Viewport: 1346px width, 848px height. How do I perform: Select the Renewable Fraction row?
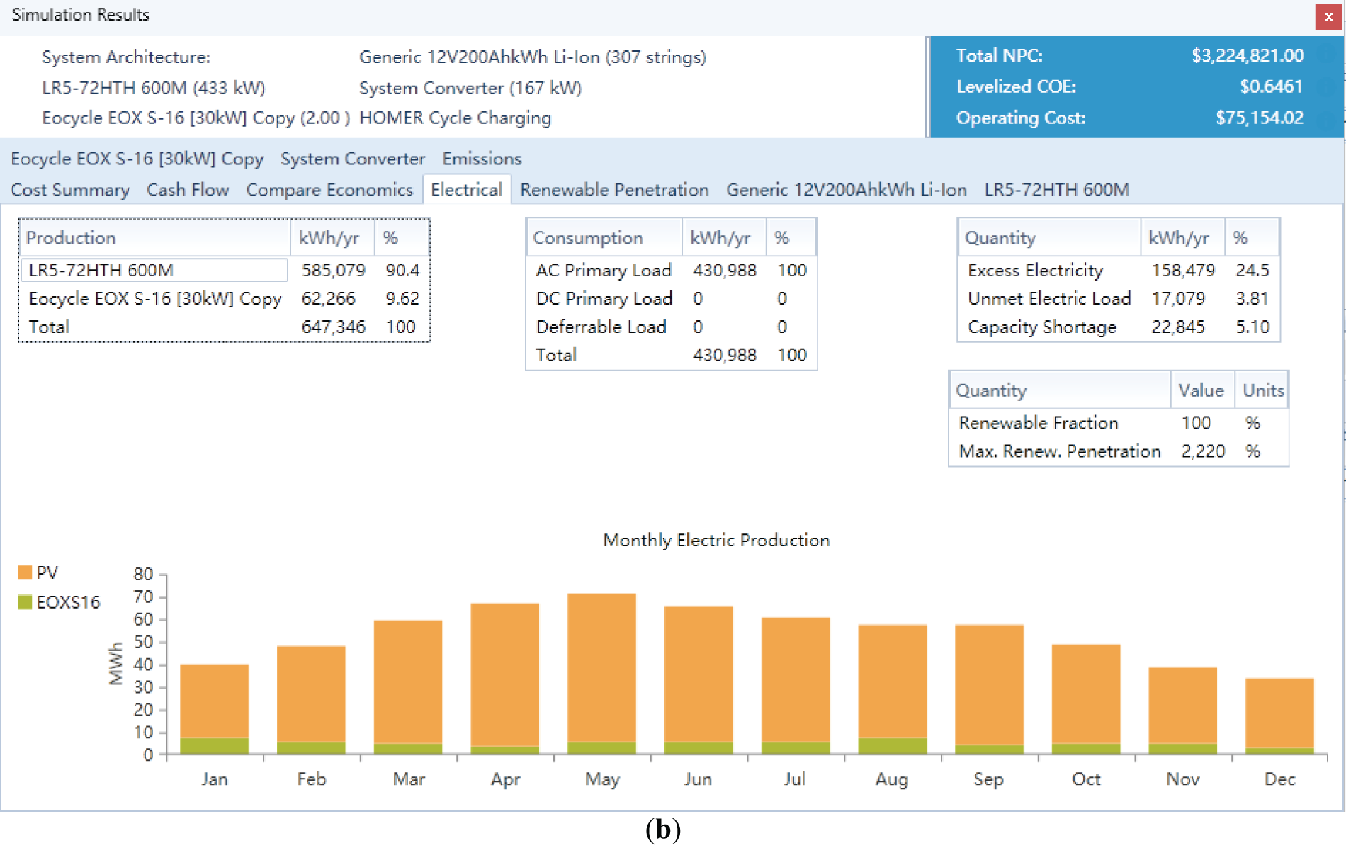1039,423
